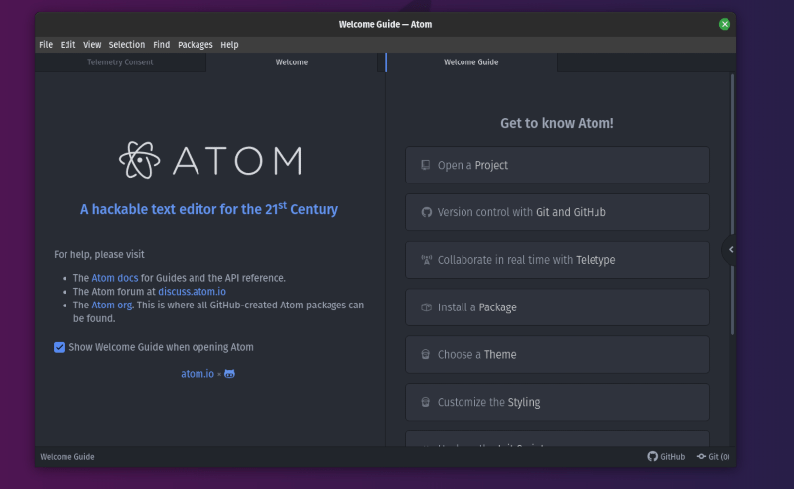This screenshot has height=489, width=794.
Task: Click the Discord icon next to atom.io
Action: pyautogui.click(x=230, y=374)
